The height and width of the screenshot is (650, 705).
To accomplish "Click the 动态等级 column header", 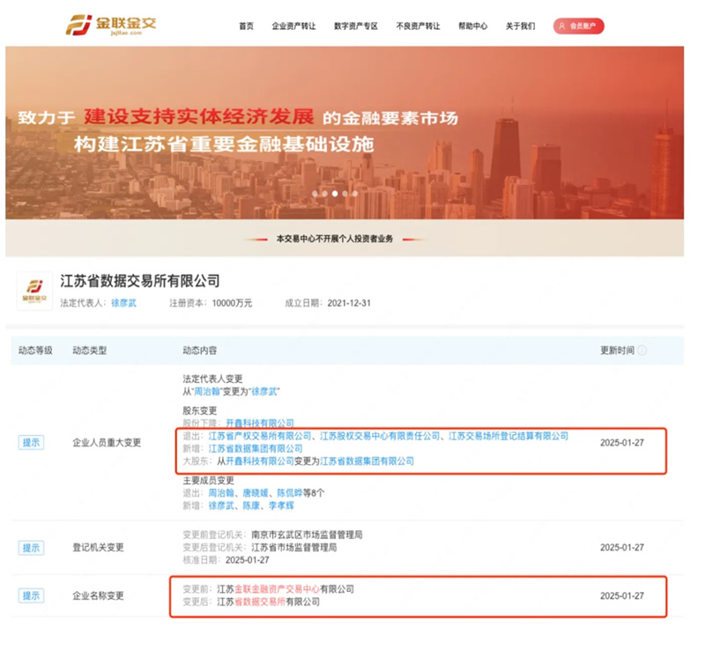I will click(35, 351).
